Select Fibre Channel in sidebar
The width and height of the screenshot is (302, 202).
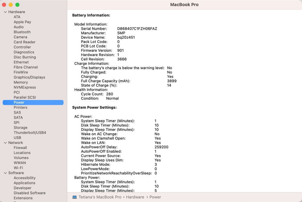[26, 67]
